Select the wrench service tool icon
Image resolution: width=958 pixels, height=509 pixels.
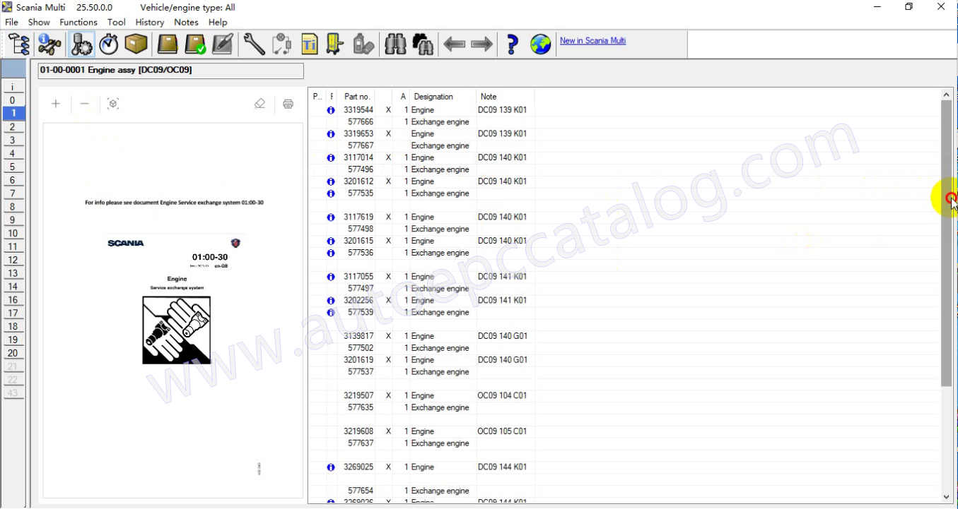coord(254,45)
